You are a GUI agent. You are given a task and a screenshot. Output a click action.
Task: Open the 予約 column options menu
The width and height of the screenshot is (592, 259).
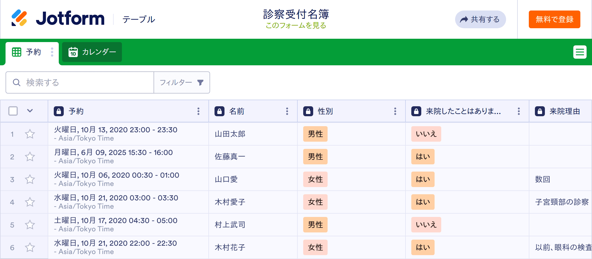coord(198,111)
